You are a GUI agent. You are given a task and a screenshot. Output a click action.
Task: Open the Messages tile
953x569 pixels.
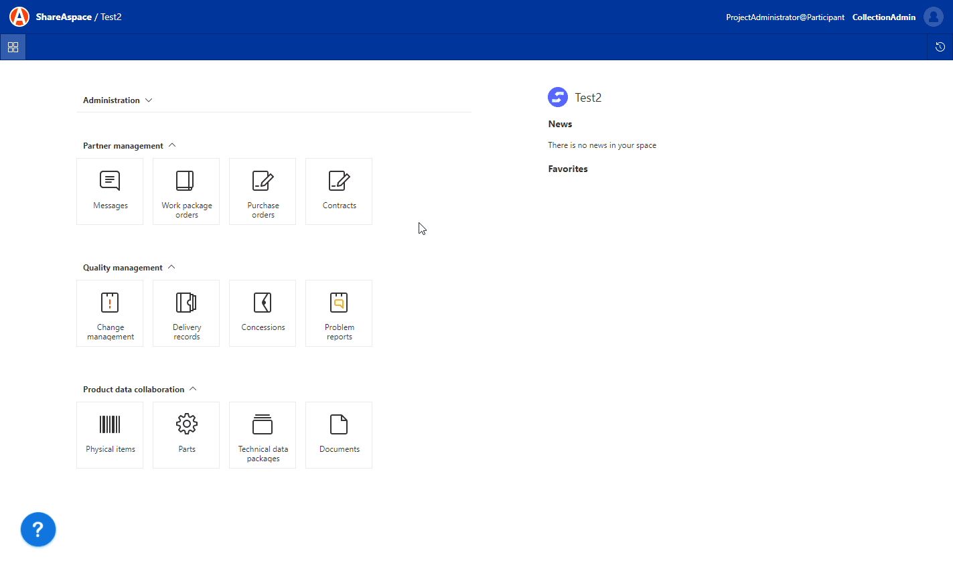[110, 191]
